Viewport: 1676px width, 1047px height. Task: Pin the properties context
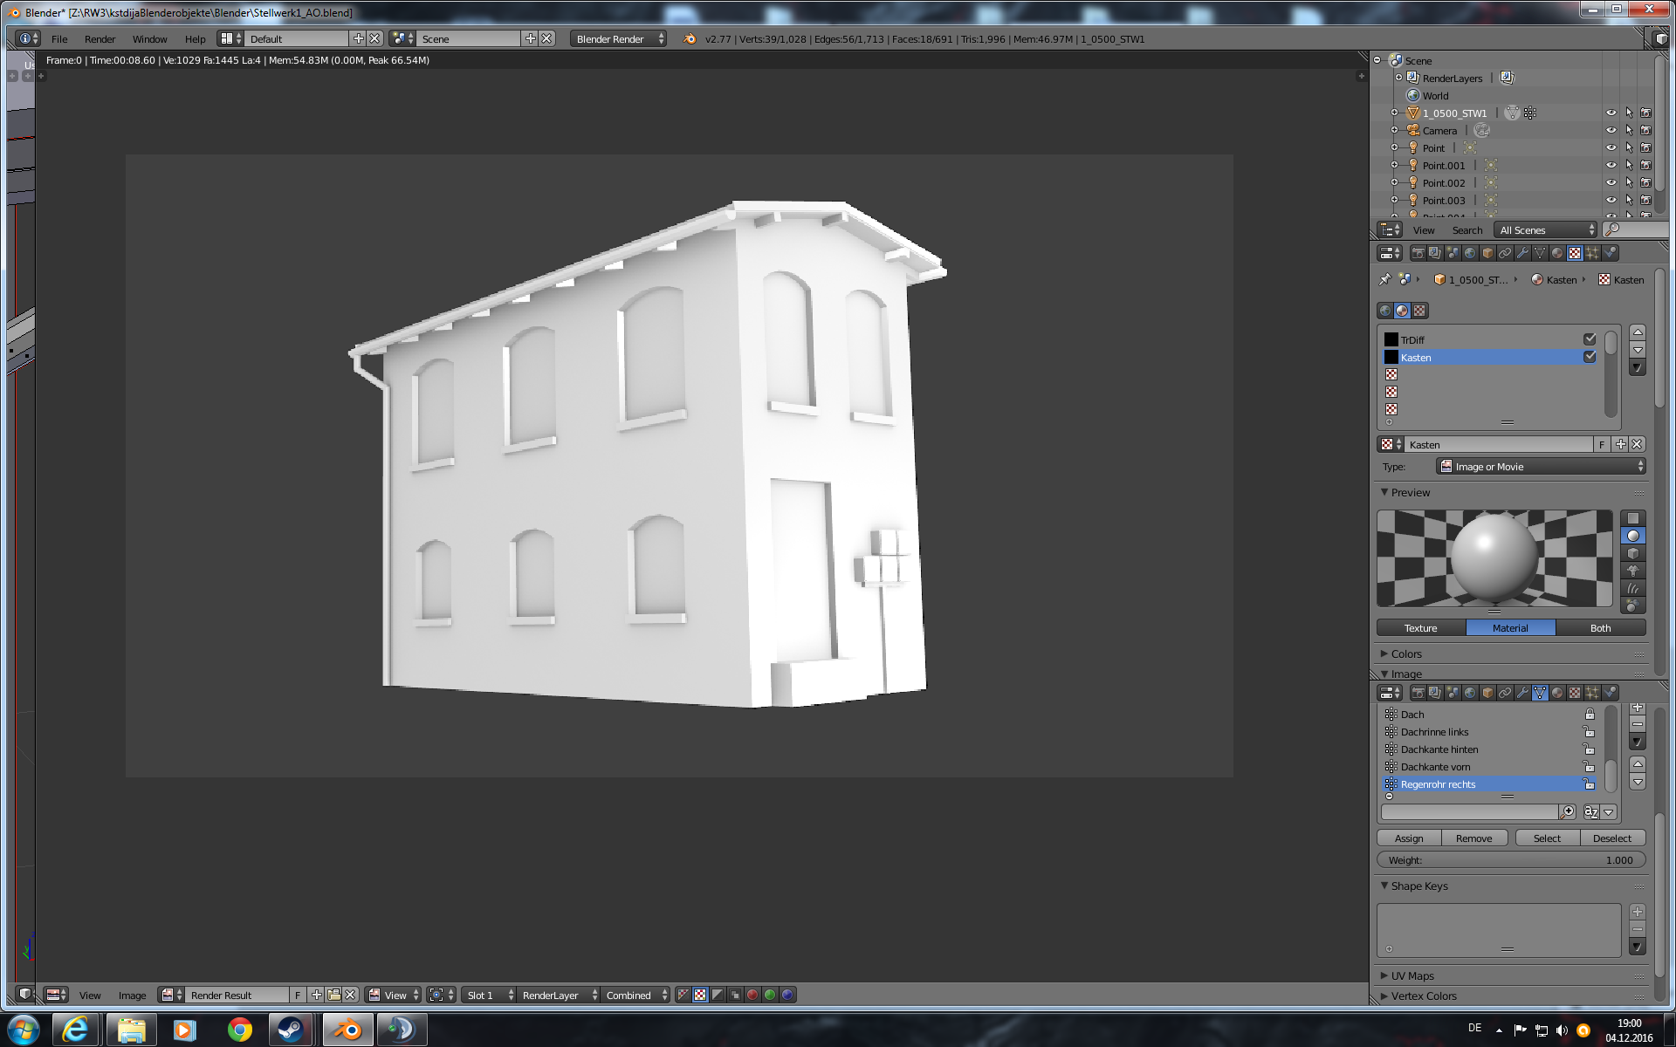(1385, 280)
